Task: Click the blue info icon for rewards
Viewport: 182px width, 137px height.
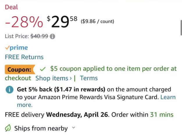Action: click(10, 90)
